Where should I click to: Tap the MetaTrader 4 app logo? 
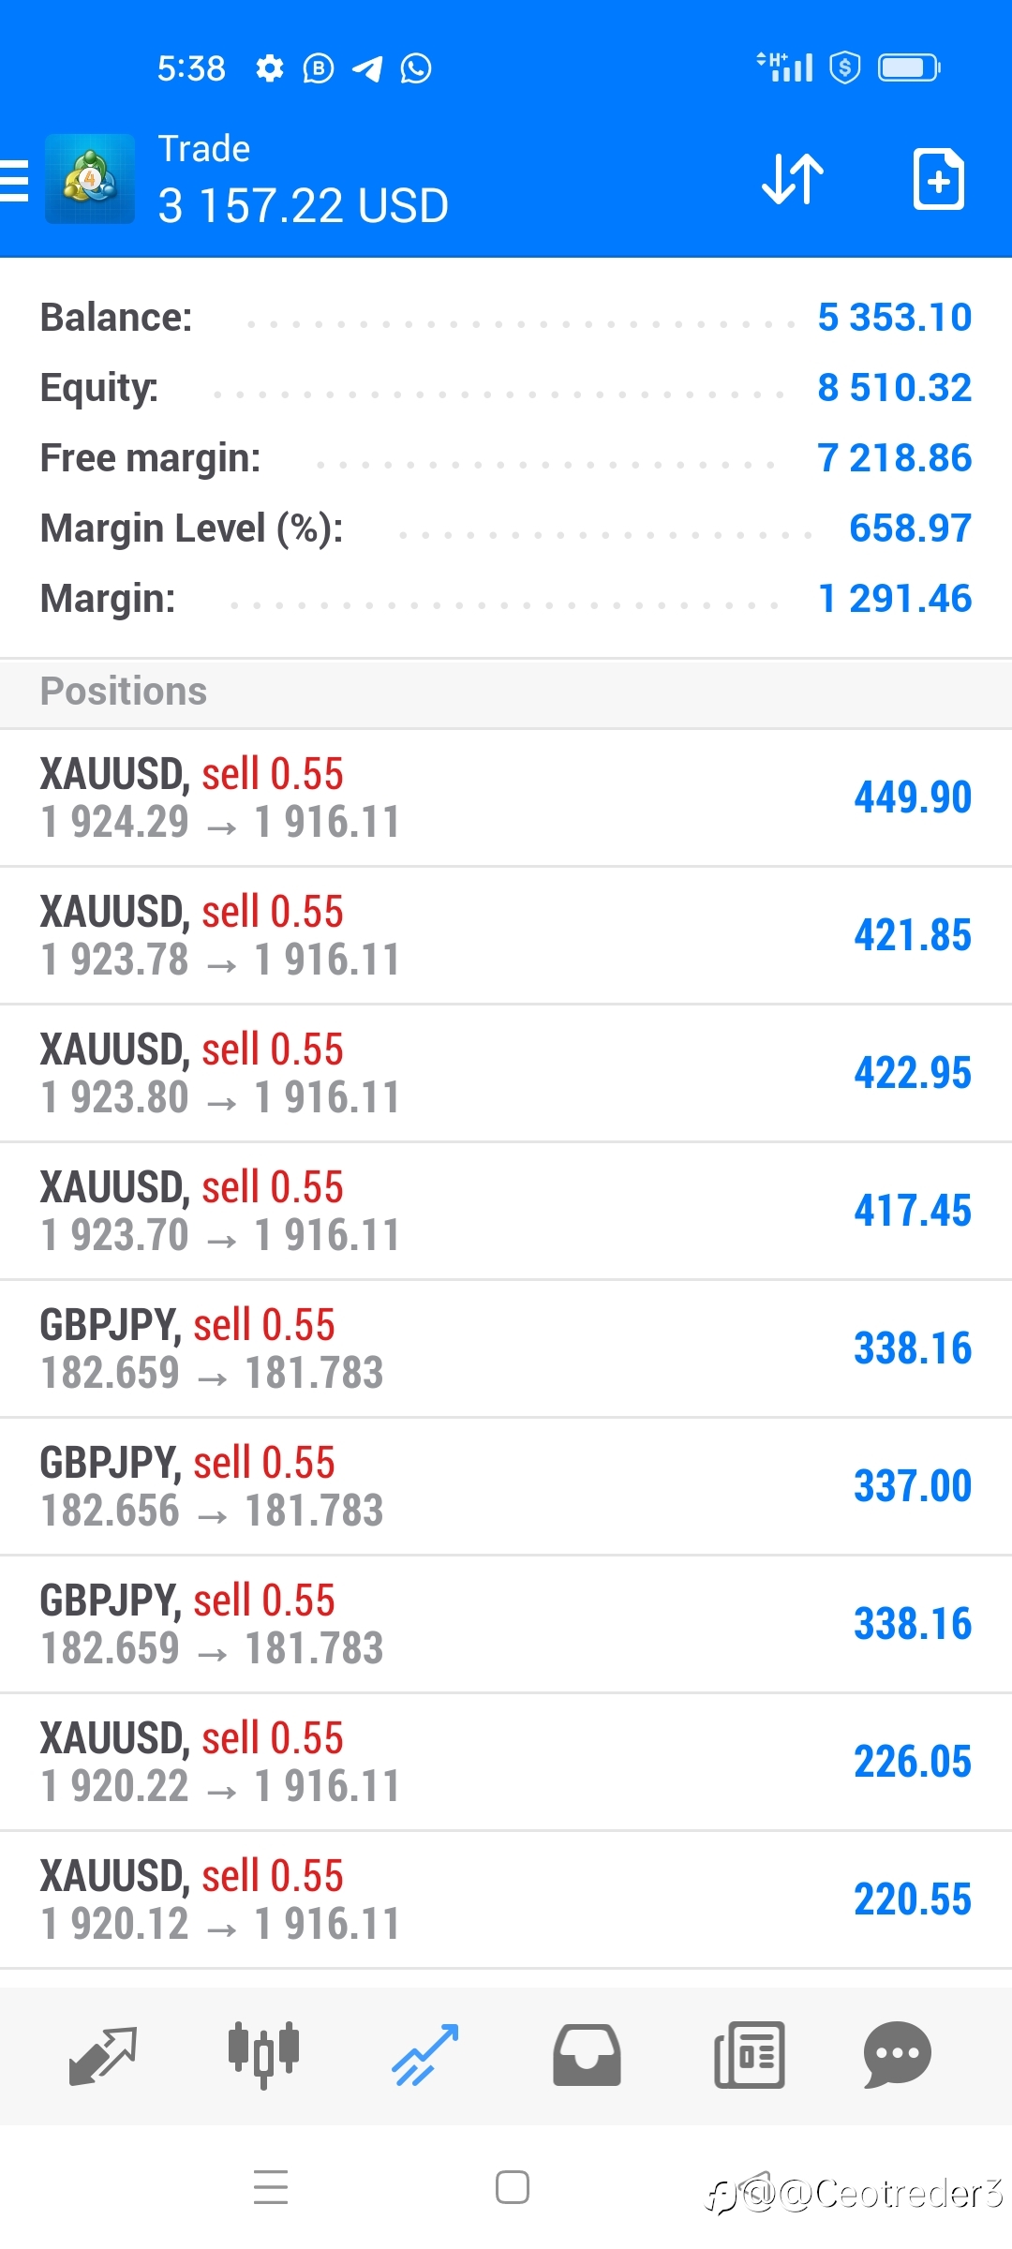click(x=90, y=178)
